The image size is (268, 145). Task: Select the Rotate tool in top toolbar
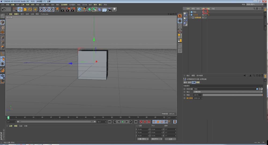coord(30,9)
